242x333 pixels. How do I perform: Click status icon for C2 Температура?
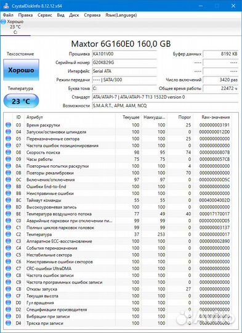coord(8,234)
